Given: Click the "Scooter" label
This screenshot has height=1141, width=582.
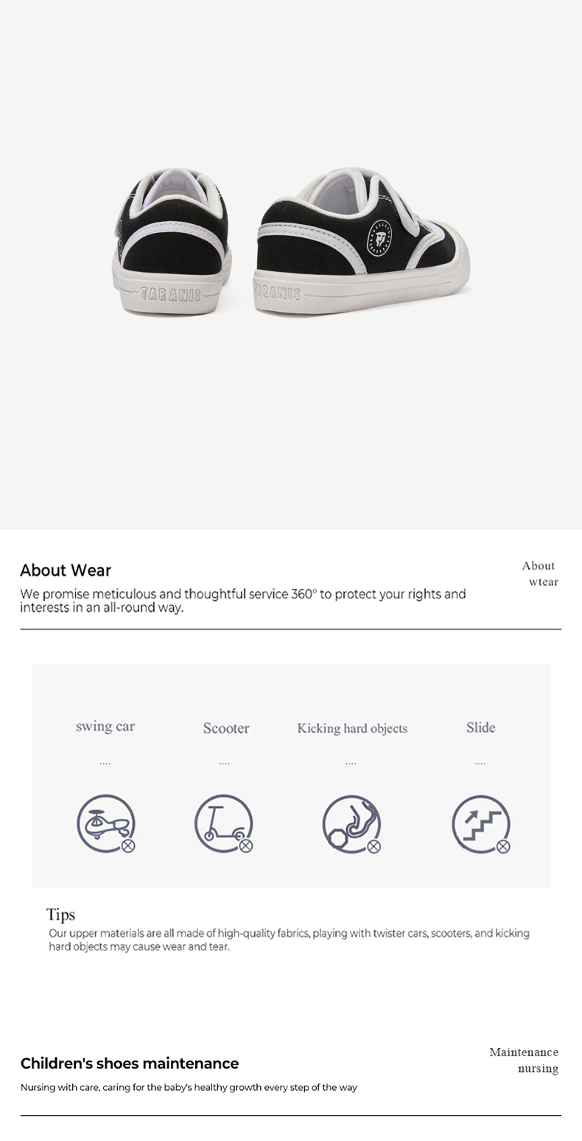Looking at the screenshot, I should tap(226, 728).
